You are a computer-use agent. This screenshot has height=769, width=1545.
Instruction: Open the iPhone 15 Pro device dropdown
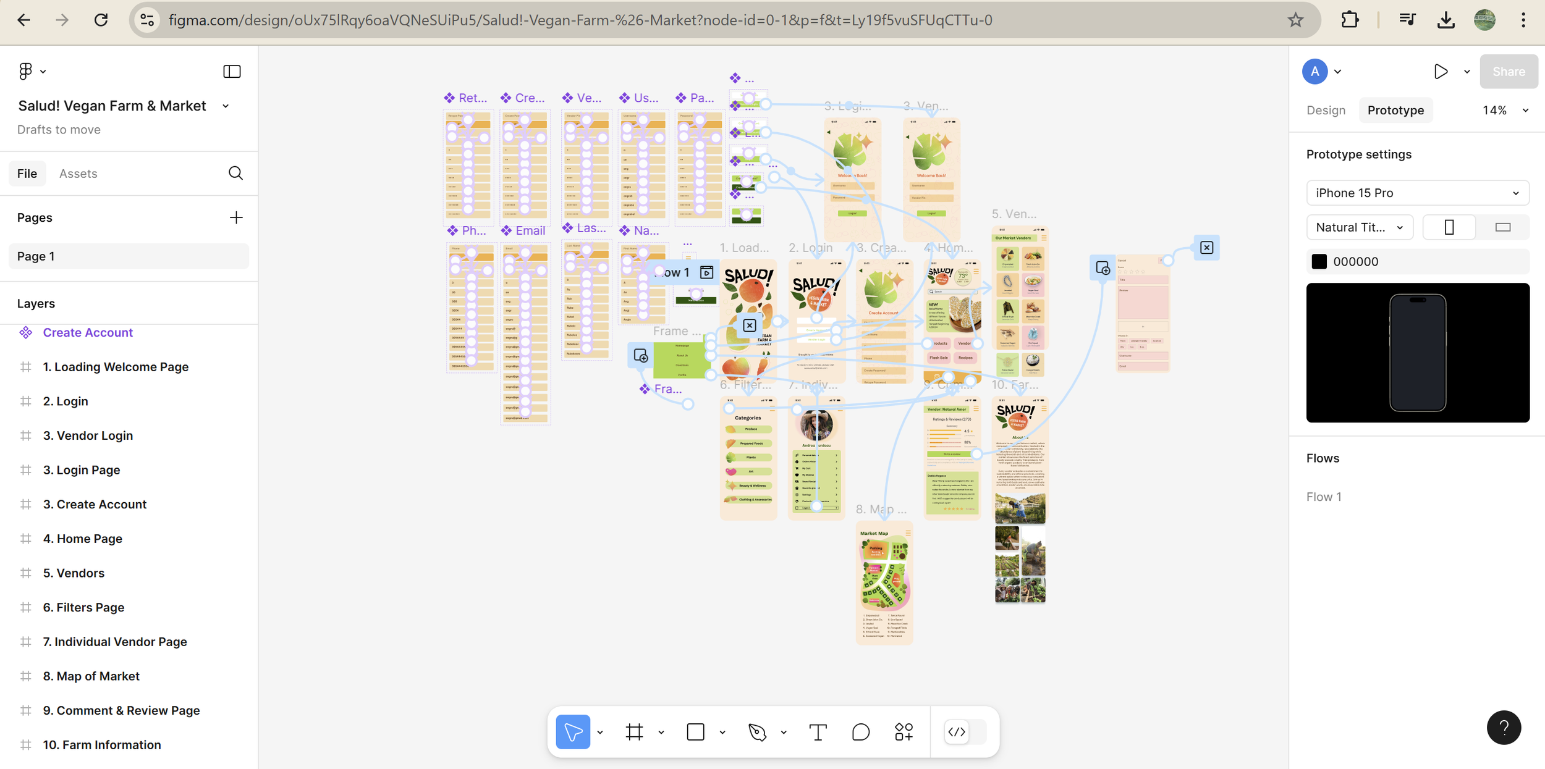(1417, 193)
